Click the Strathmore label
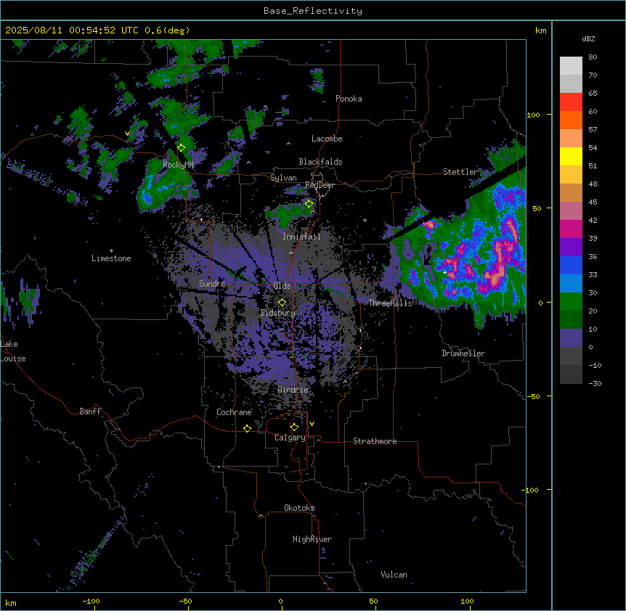 pos(375,441)
